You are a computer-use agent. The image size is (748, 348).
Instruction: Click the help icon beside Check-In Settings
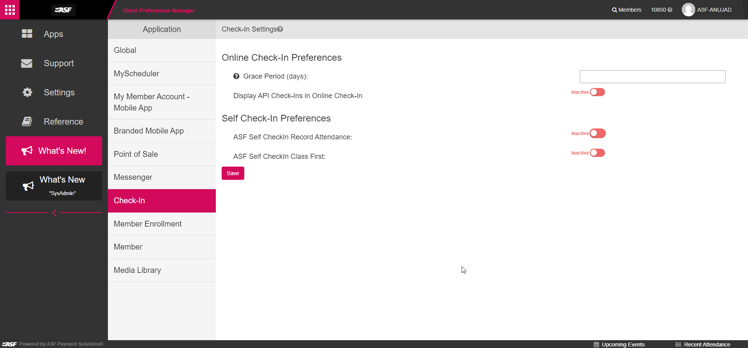click(x=280, y=29)
